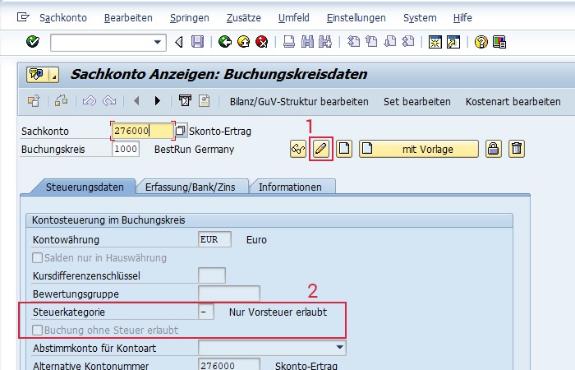Switch to the Steuerungsdaten tab

(x=85, y=187)
